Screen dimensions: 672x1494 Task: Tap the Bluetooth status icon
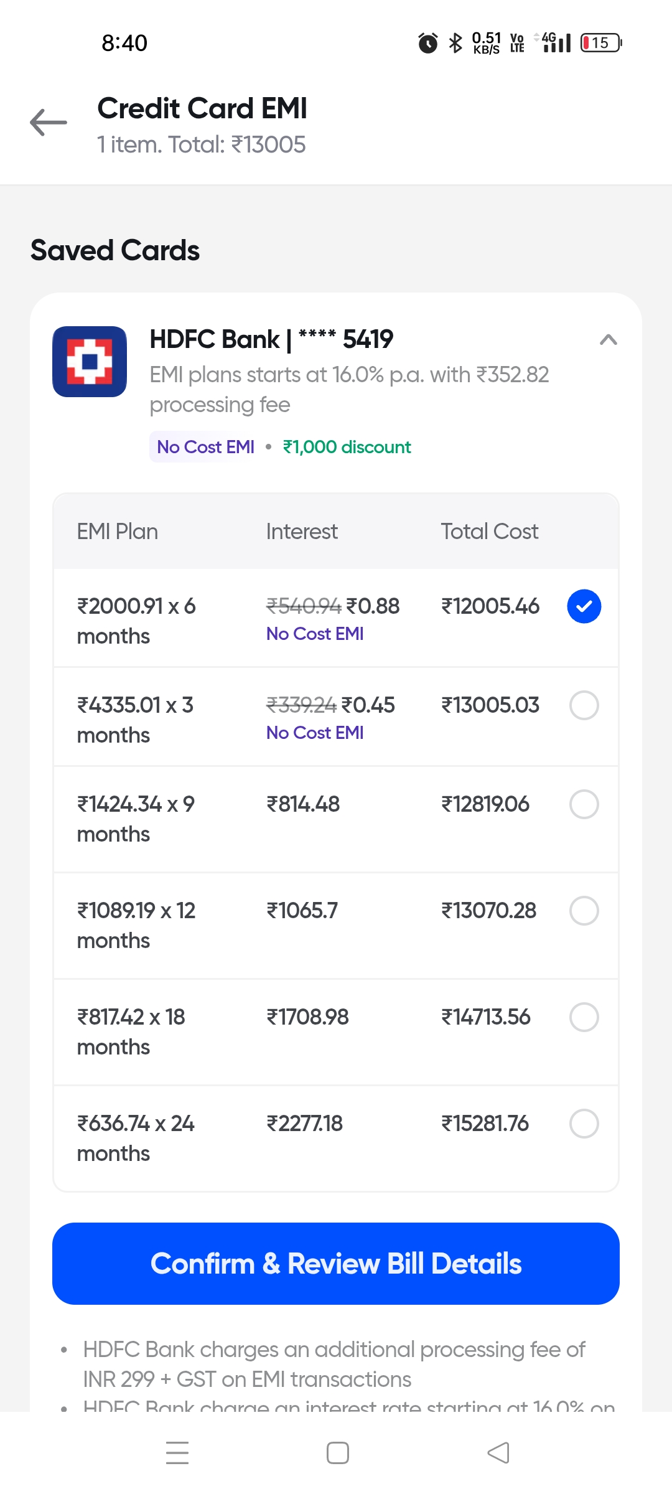coord(455,43)
